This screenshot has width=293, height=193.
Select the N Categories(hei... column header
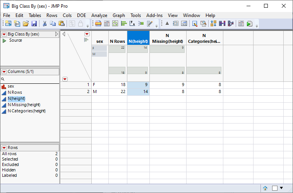tap(205, 38)
